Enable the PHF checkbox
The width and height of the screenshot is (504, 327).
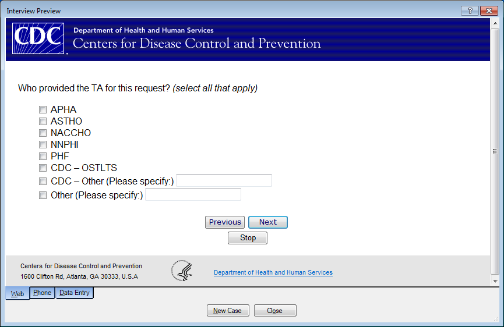[43, 157]
